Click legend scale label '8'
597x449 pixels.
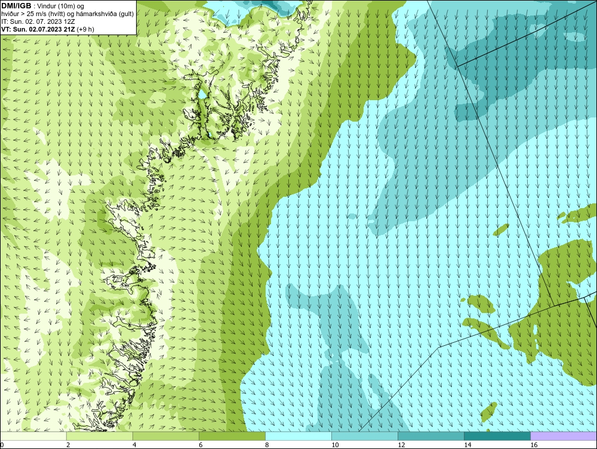[x=267, y=445]
